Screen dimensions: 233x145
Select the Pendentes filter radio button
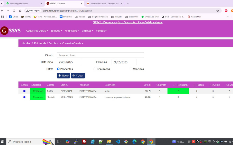58,69
